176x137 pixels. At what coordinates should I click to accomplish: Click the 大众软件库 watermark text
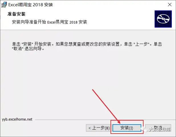pos(160,130)
